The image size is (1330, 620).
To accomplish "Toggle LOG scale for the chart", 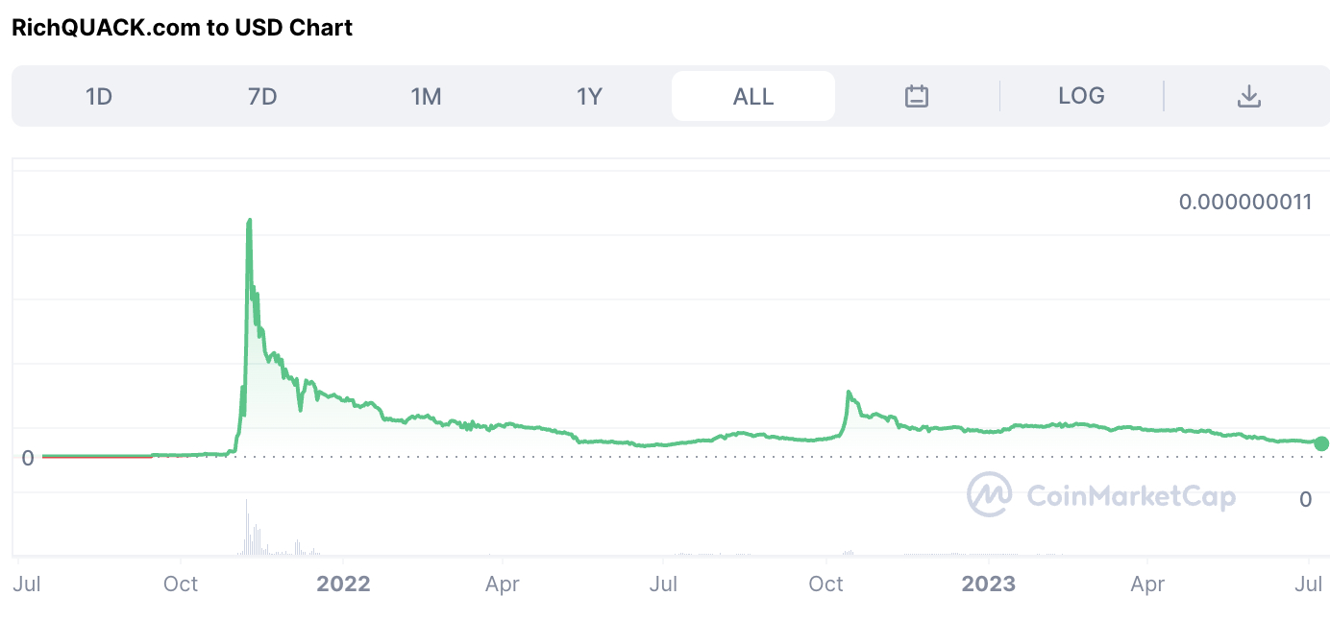I will tap(1081, 96).
